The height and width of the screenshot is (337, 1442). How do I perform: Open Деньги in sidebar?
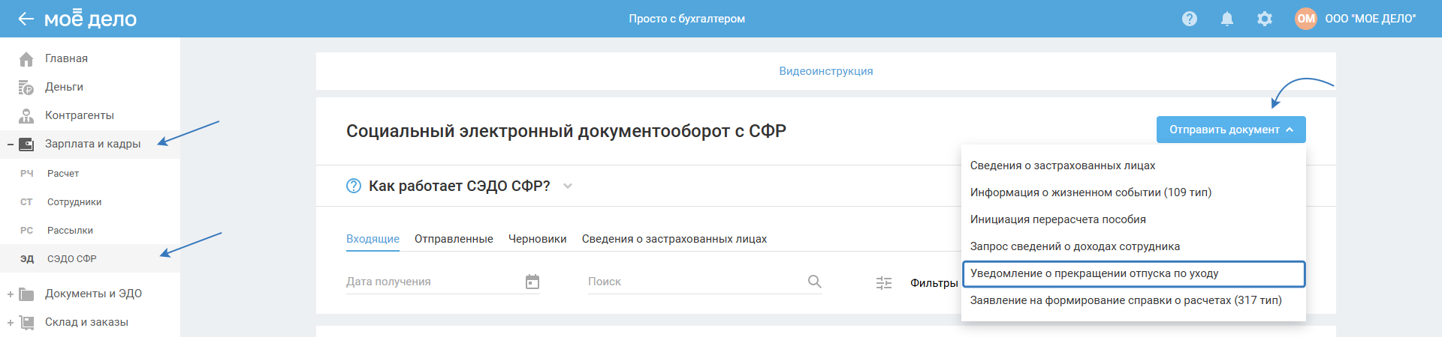coord(64,87)
